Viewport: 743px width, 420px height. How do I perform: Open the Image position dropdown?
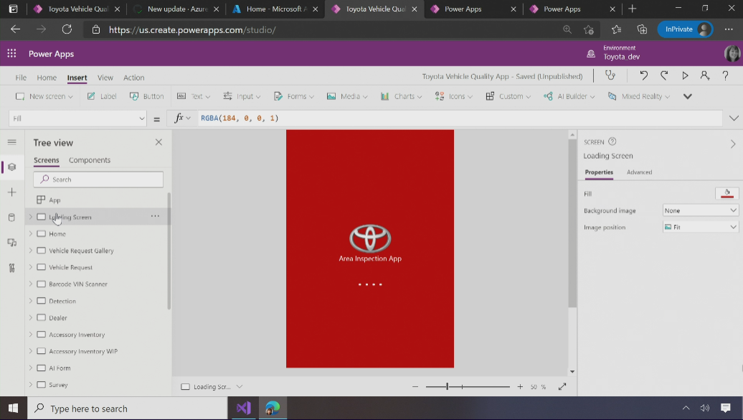tap(700, 227)
